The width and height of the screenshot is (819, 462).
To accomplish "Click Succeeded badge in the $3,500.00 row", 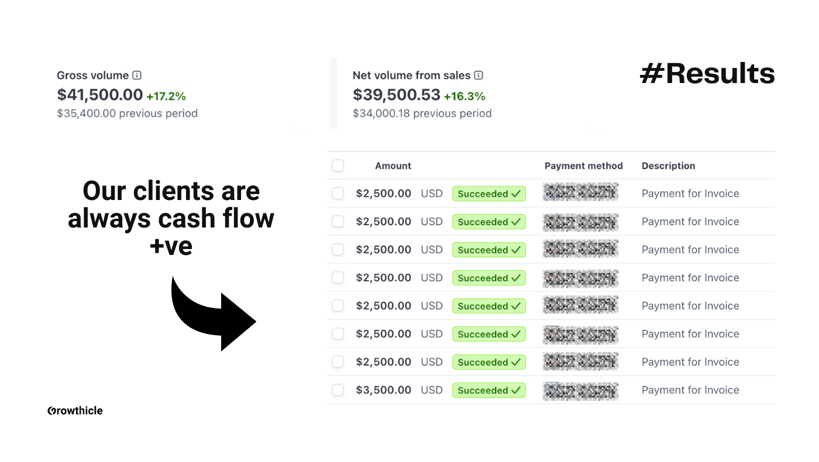I will [489, 390].
